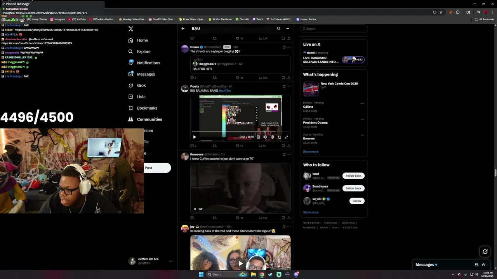Click the X logo in sidebar
The width and height of the screenshot is (497, 279).
click(131, 29)
